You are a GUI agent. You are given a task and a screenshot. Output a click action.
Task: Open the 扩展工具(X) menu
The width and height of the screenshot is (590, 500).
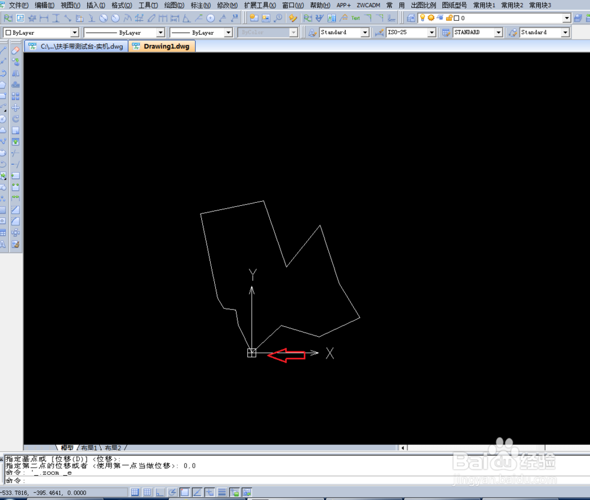tap(260, 5)
